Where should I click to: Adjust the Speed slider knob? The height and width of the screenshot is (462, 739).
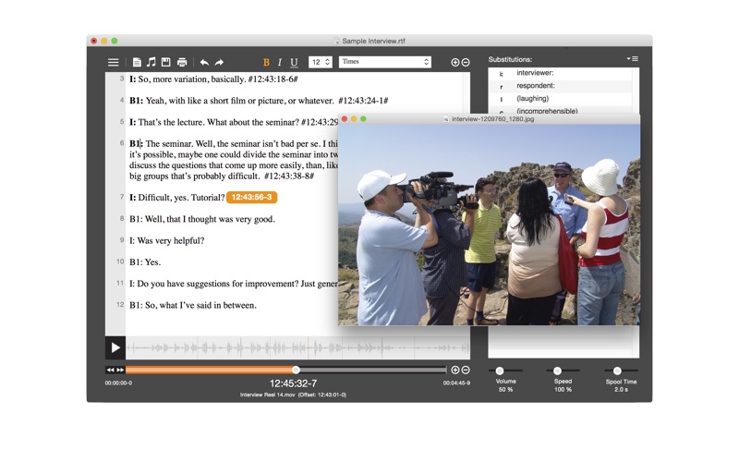(558, 371)
